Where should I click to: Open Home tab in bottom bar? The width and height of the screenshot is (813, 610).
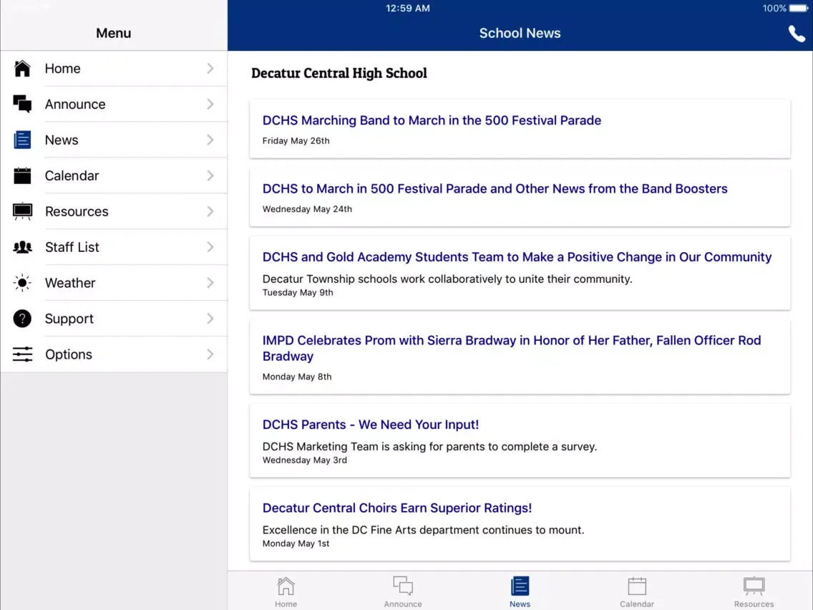click(x=286, y=592)
